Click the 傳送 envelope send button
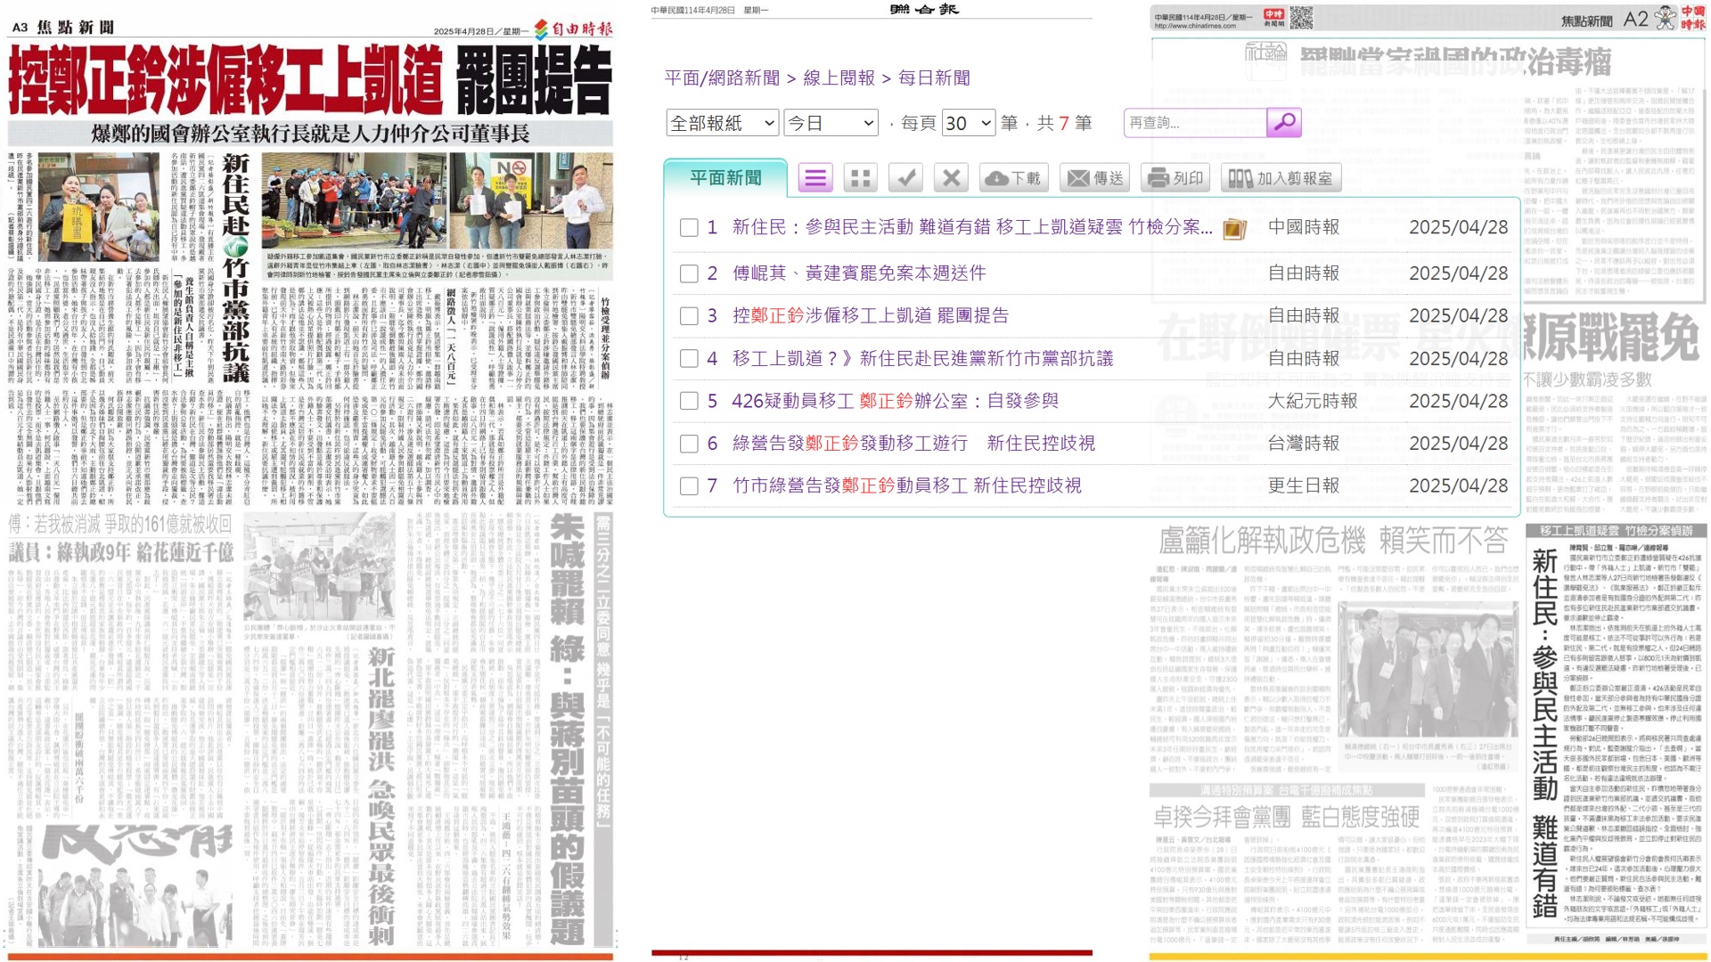 pos(1095,178)
